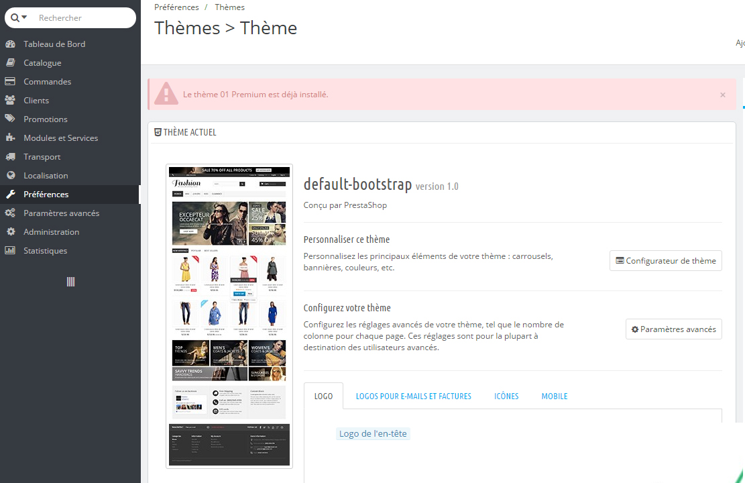Focus the Rechercher search field

pyautogui.click(x=84, y=17)
